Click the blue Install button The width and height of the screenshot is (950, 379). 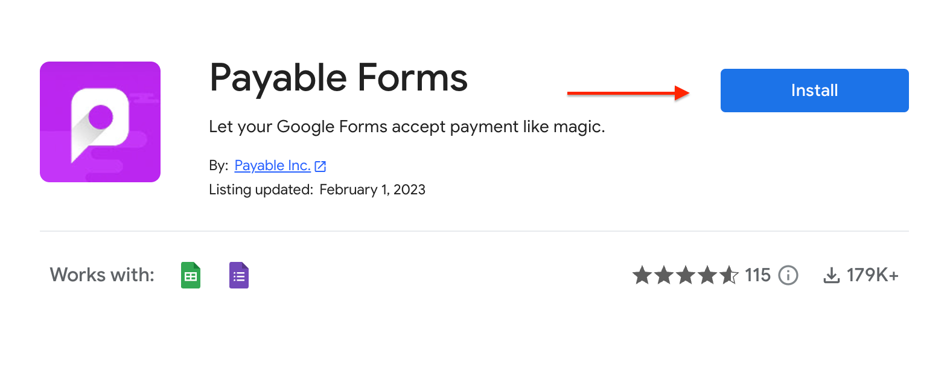[814, 91]
